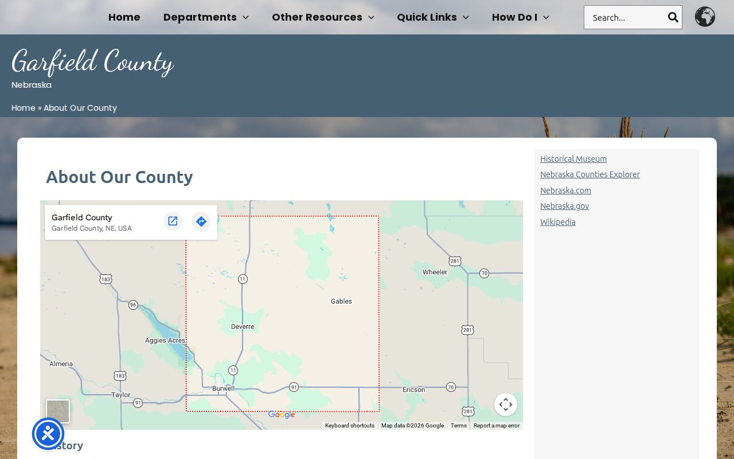Open Garfield County in larger map
This screenshot has width=734, height=459.
[173, 221]
